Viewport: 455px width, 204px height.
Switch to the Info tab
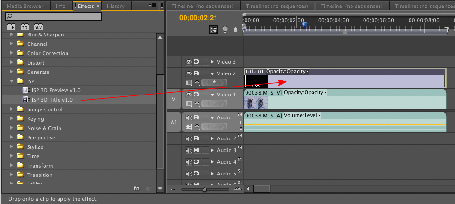coord(60,6)
